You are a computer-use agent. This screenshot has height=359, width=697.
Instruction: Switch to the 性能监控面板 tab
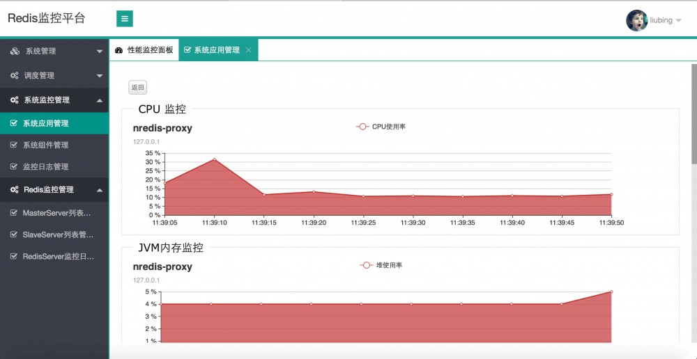pos(144,50)
